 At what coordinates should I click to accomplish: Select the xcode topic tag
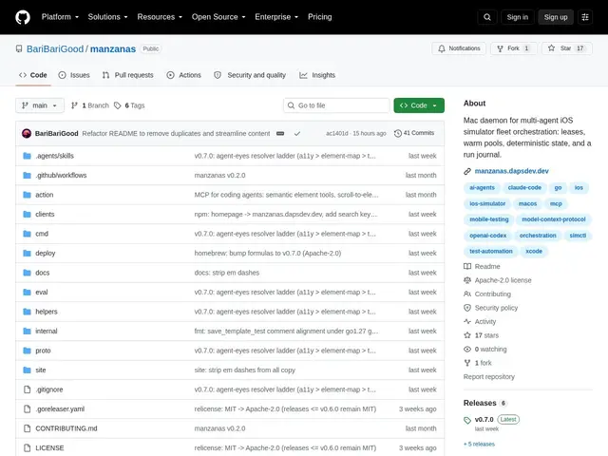point(534,251)
